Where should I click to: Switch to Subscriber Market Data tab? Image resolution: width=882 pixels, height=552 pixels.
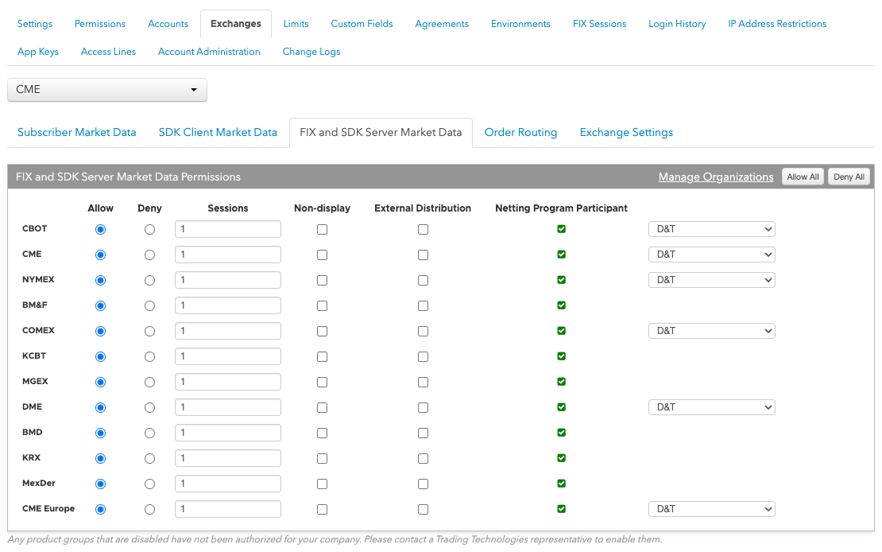tap(77, 132)
